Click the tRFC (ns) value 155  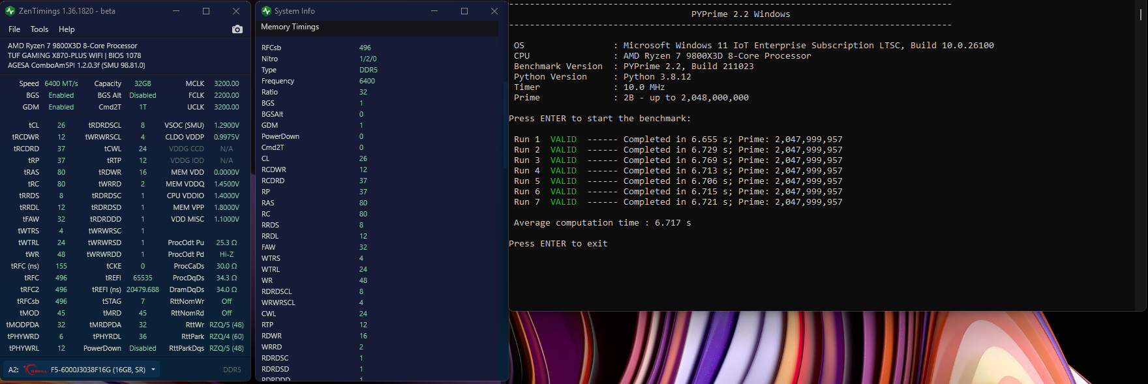coord(61,266)
